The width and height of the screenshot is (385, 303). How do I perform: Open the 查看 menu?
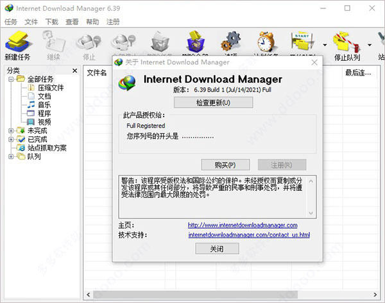point(72,22)
